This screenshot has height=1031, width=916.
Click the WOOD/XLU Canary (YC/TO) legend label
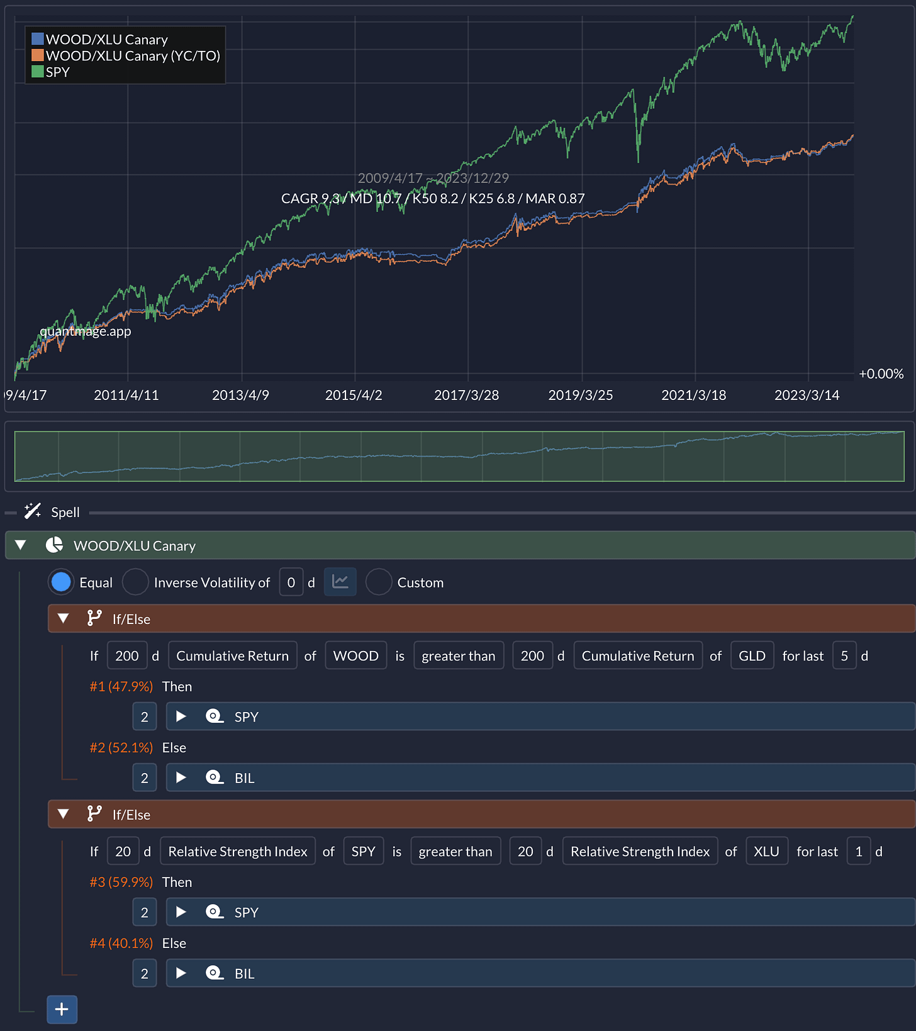[x=133, y=55]
